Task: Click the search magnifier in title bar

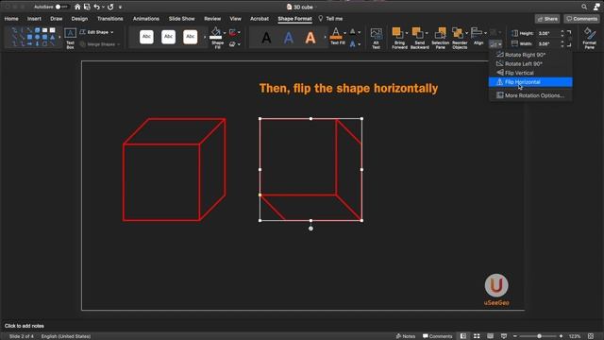Action: [584, 7]
